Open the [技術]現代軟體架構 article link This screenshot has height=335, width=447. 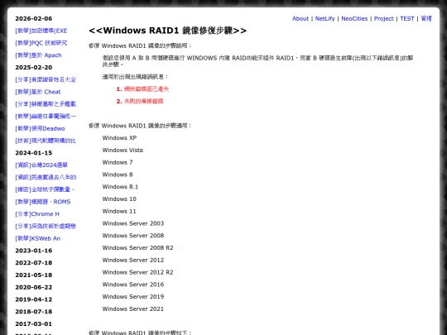tap(46, 141)
